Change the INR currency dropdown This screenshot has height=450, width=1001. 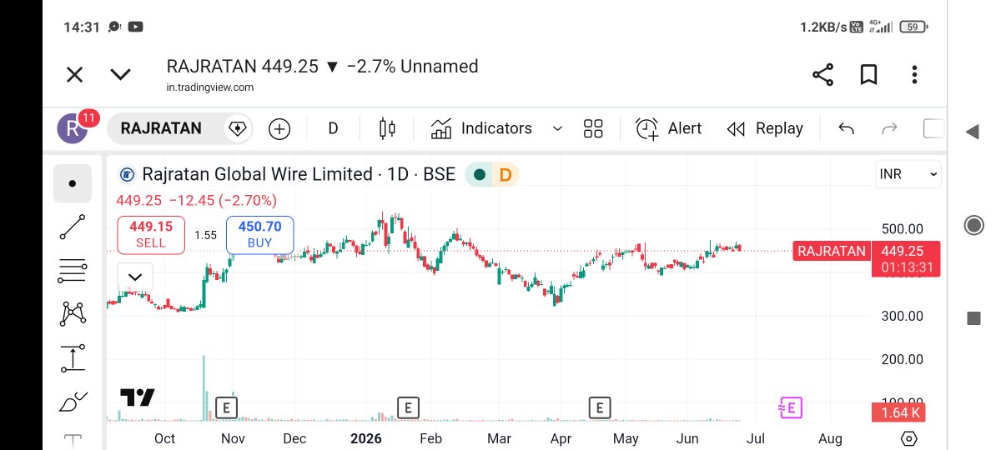pyautogui.click(x=908, y=174)
